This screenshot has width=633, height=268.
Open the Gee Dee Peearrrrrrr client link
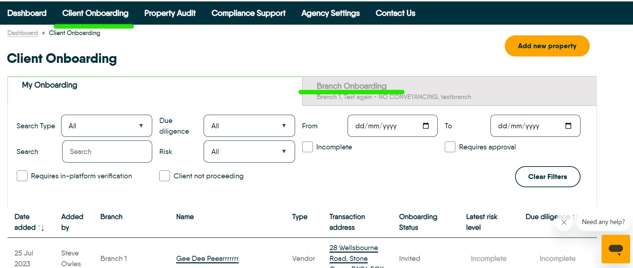coord(207,258)
